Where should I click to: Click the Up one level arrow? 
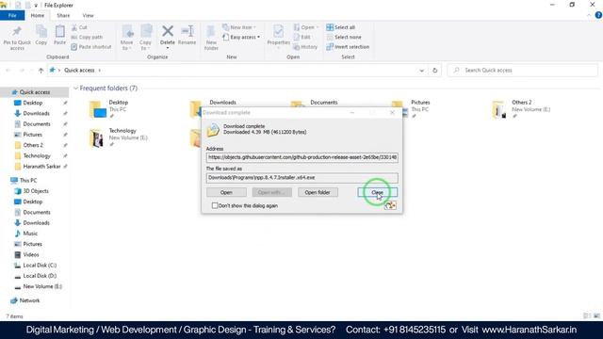(41, 71)
